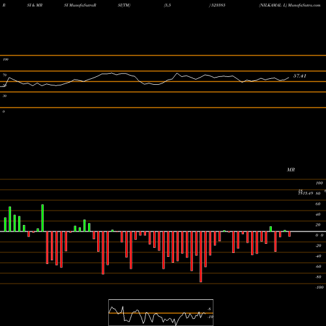Click the SI MunafaSutraR header text
Viewport: 326px width, 326px height.
point(80,5)
